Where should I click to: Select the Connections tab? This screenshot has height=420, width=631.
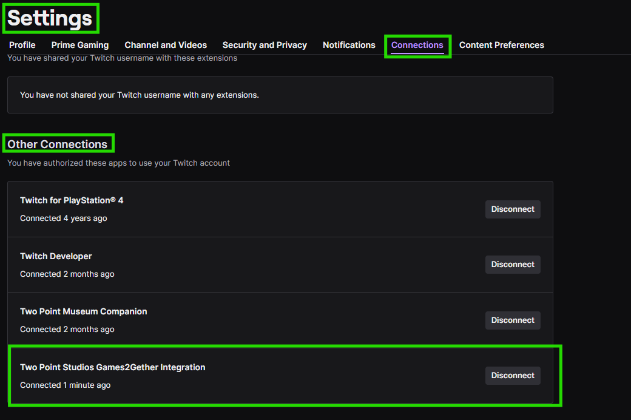417,45
